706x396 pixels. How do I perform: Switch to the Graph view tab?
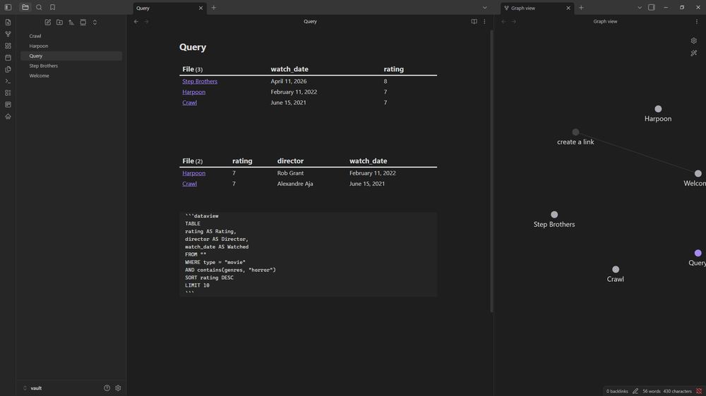(537, 8)
